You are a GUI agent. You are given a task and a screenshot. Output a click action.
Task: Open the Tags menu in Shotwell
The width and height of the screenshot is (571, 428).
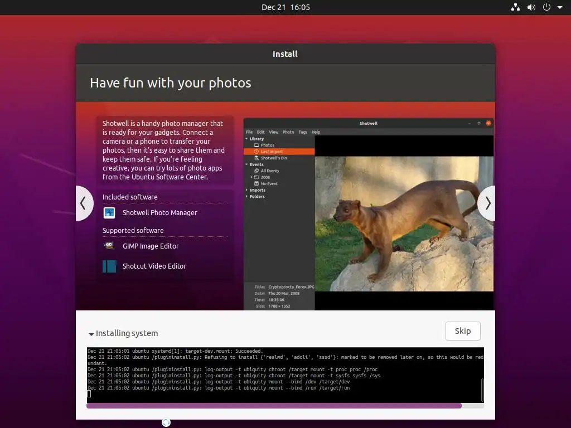point(303,132)
